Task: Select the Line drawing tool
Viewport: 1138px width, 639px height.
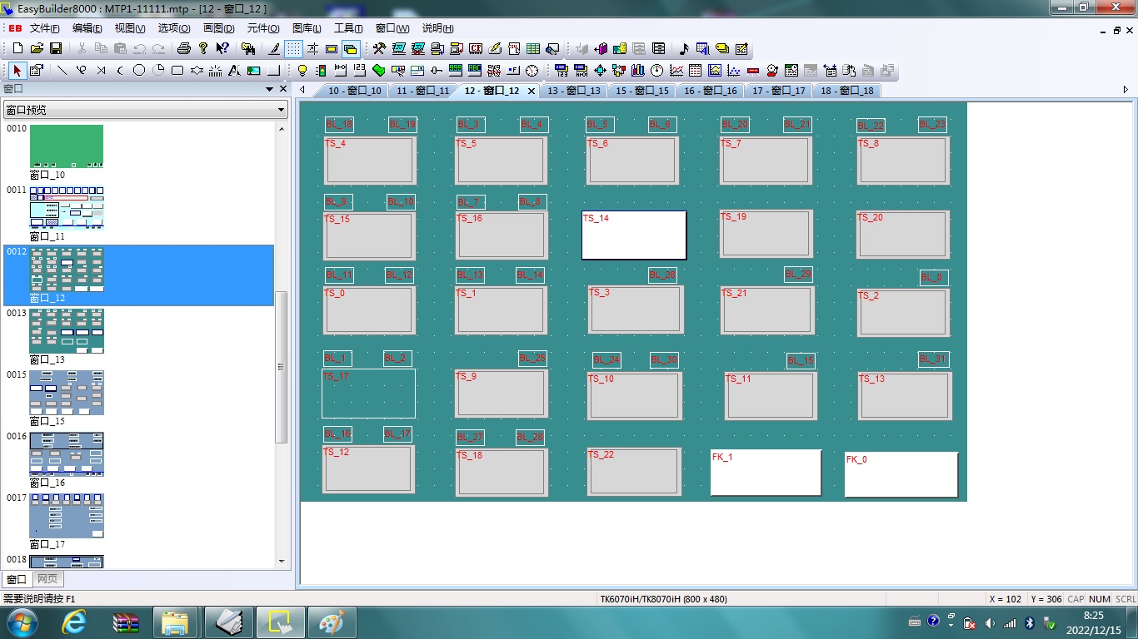Action: pos(62,71)
